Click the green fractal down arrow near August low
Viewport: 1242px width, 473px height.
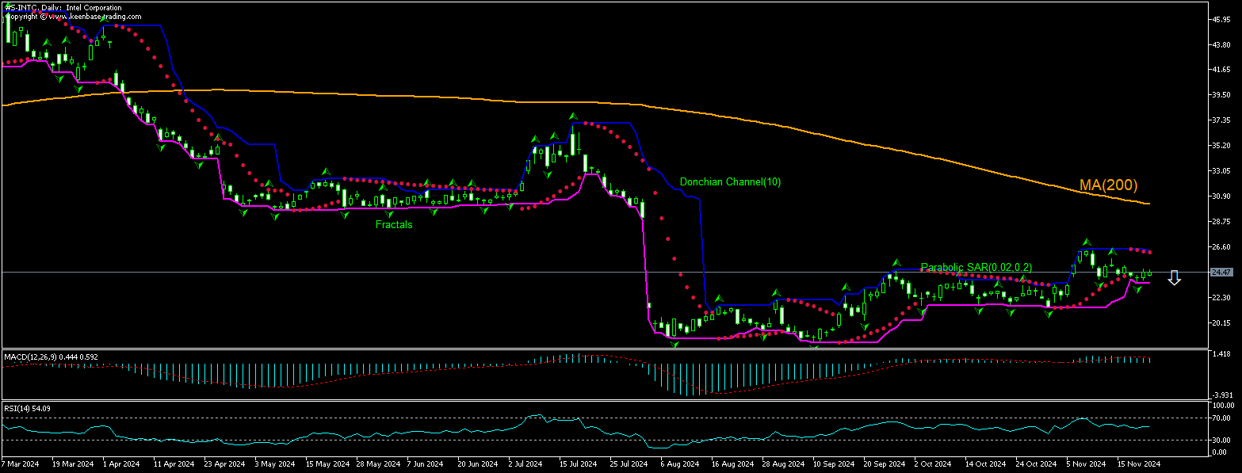(x=675, y=345)
